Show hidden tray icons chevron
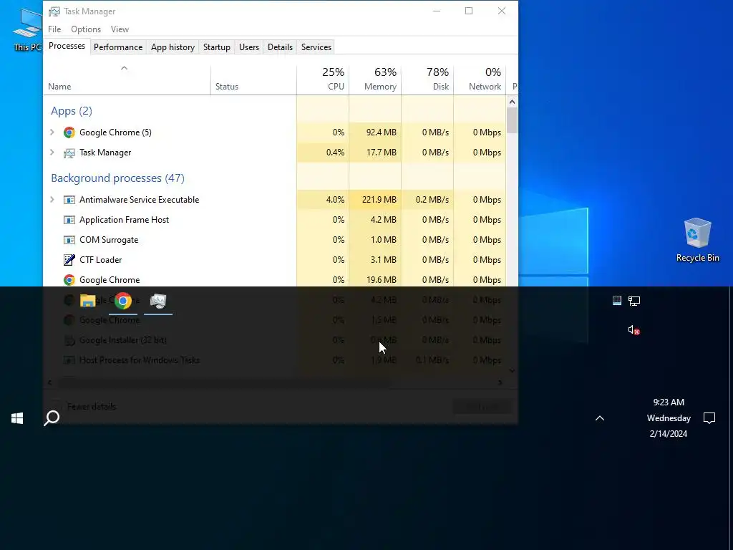 pyautogui.click(x=600, y=418)
